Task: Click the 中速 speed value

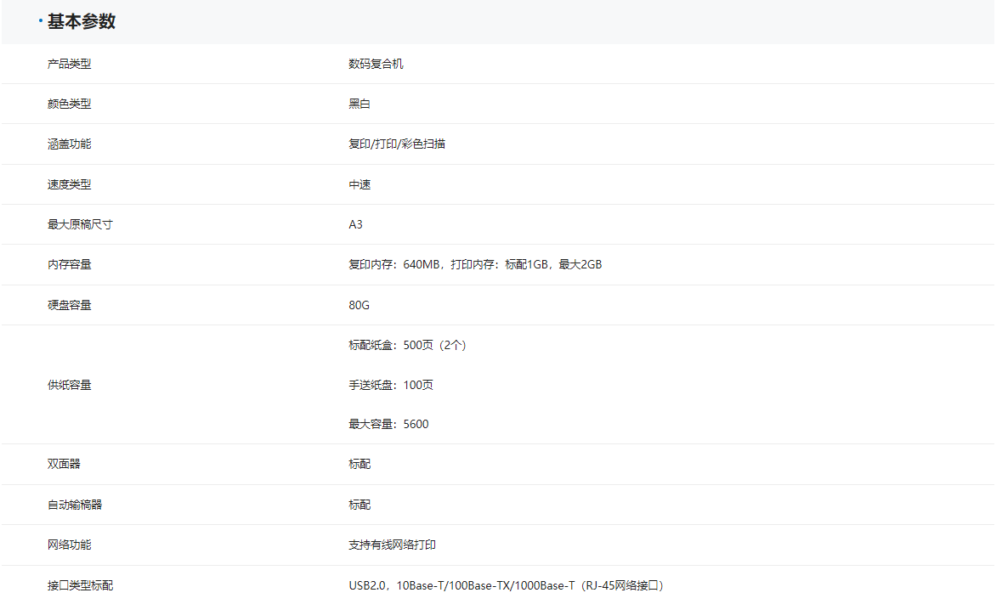Action: coord(359,184)
